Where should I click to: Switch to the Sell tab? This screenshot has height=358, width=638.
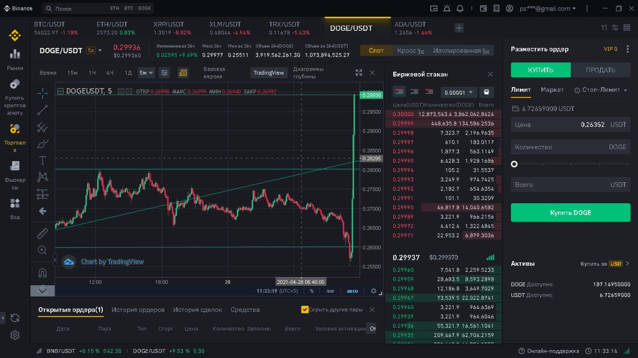(601, 70)
